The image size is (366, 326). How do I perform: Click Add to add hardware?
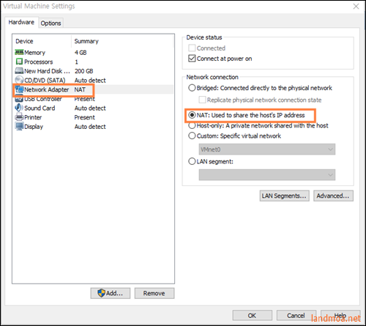pos(111,293)
